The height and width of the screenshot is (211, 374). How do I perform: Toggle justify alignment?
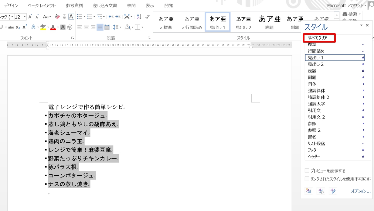click(100, 27)
